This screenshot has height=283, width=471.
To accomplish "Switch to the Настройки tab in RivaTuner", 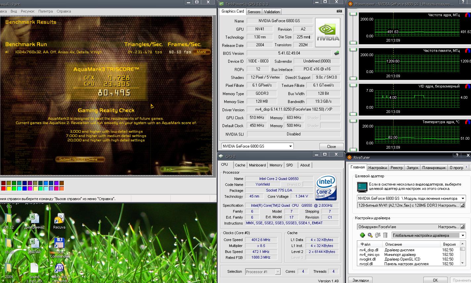I will pyautogui.click(x=377, y=168).
